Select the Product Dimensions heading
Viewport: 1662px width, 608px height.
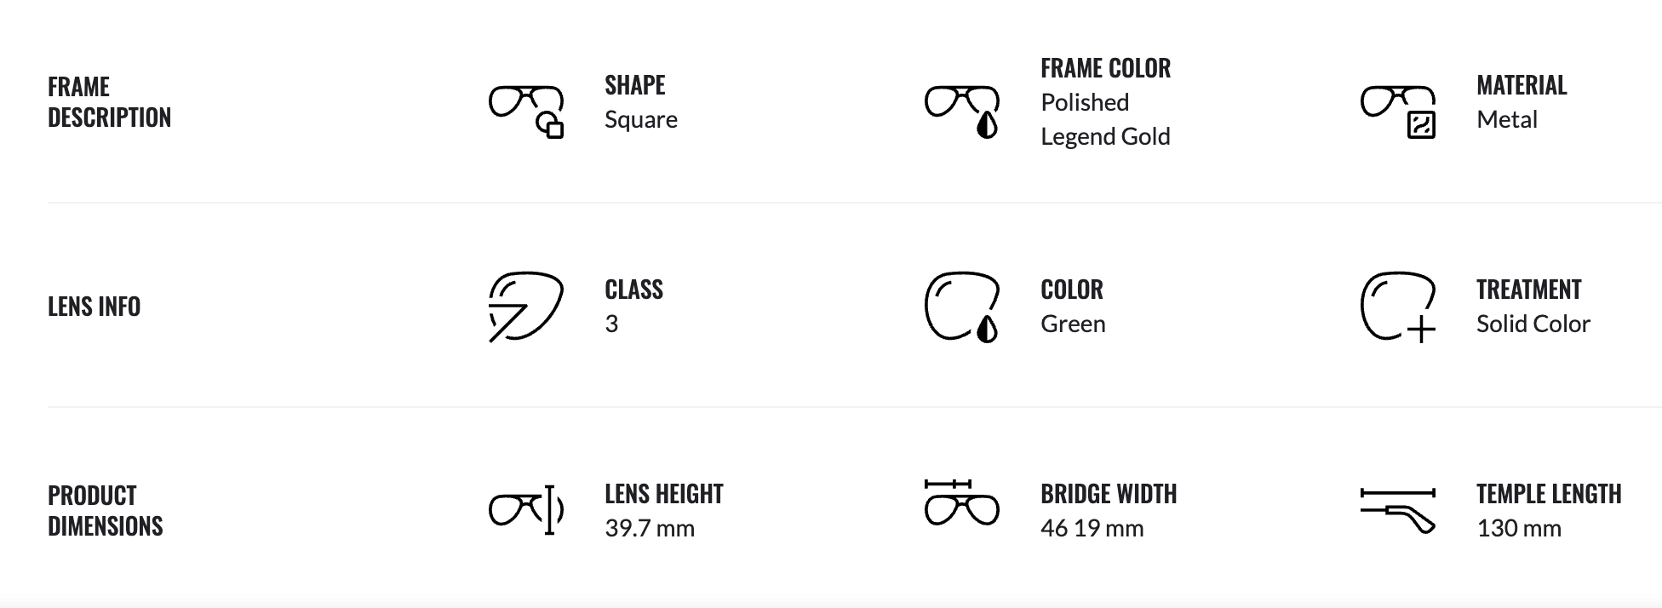105,511
